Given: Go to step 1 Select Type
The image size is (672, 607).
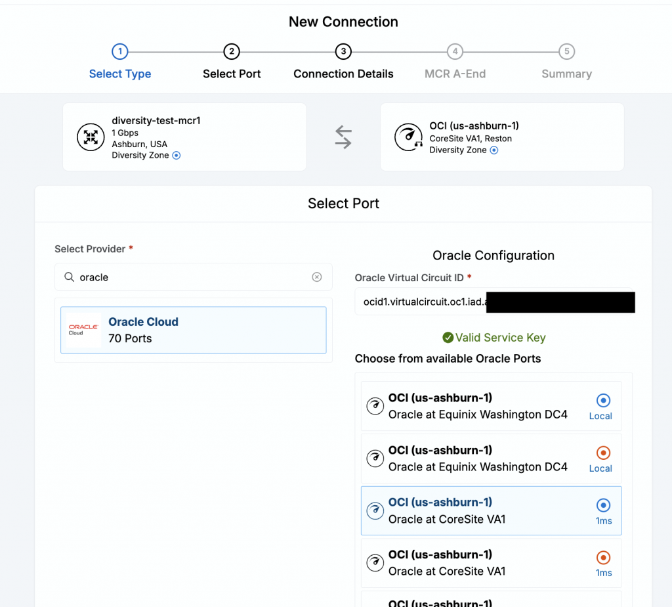Looking at the screenshot, I should coord(120,62).
